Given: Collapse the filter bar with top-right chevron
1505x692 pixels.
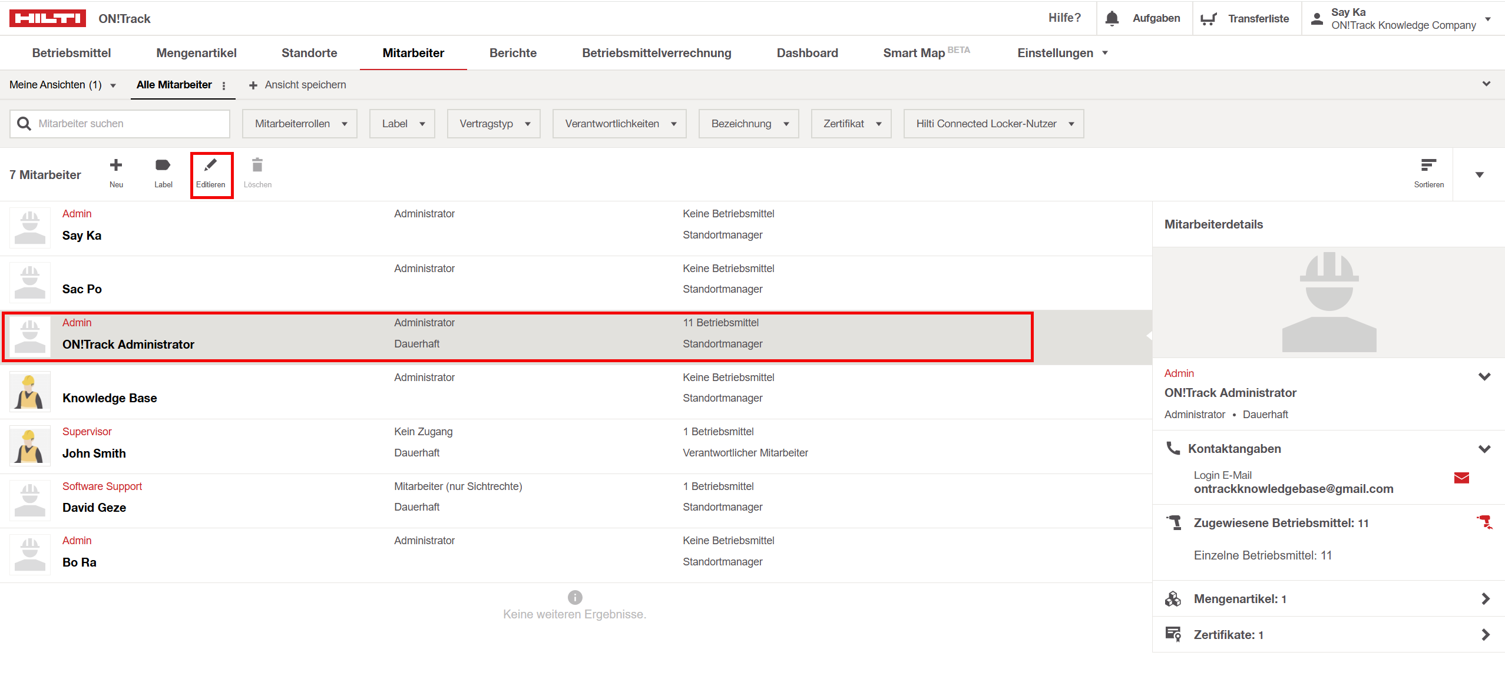Looking at the screenshot, I should coord(1486,84).
